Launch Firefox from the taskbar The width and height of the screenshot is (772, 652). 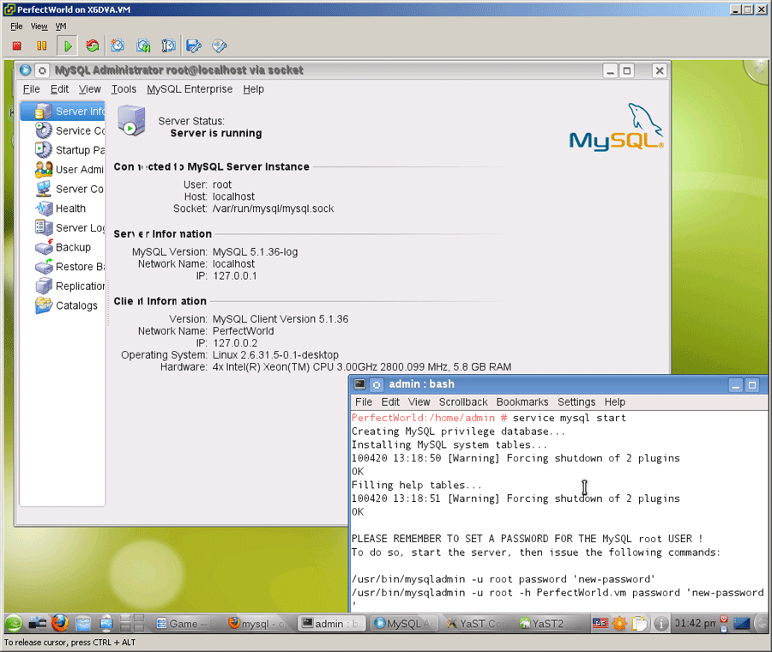pyautogui.click(x=60, y=624)
